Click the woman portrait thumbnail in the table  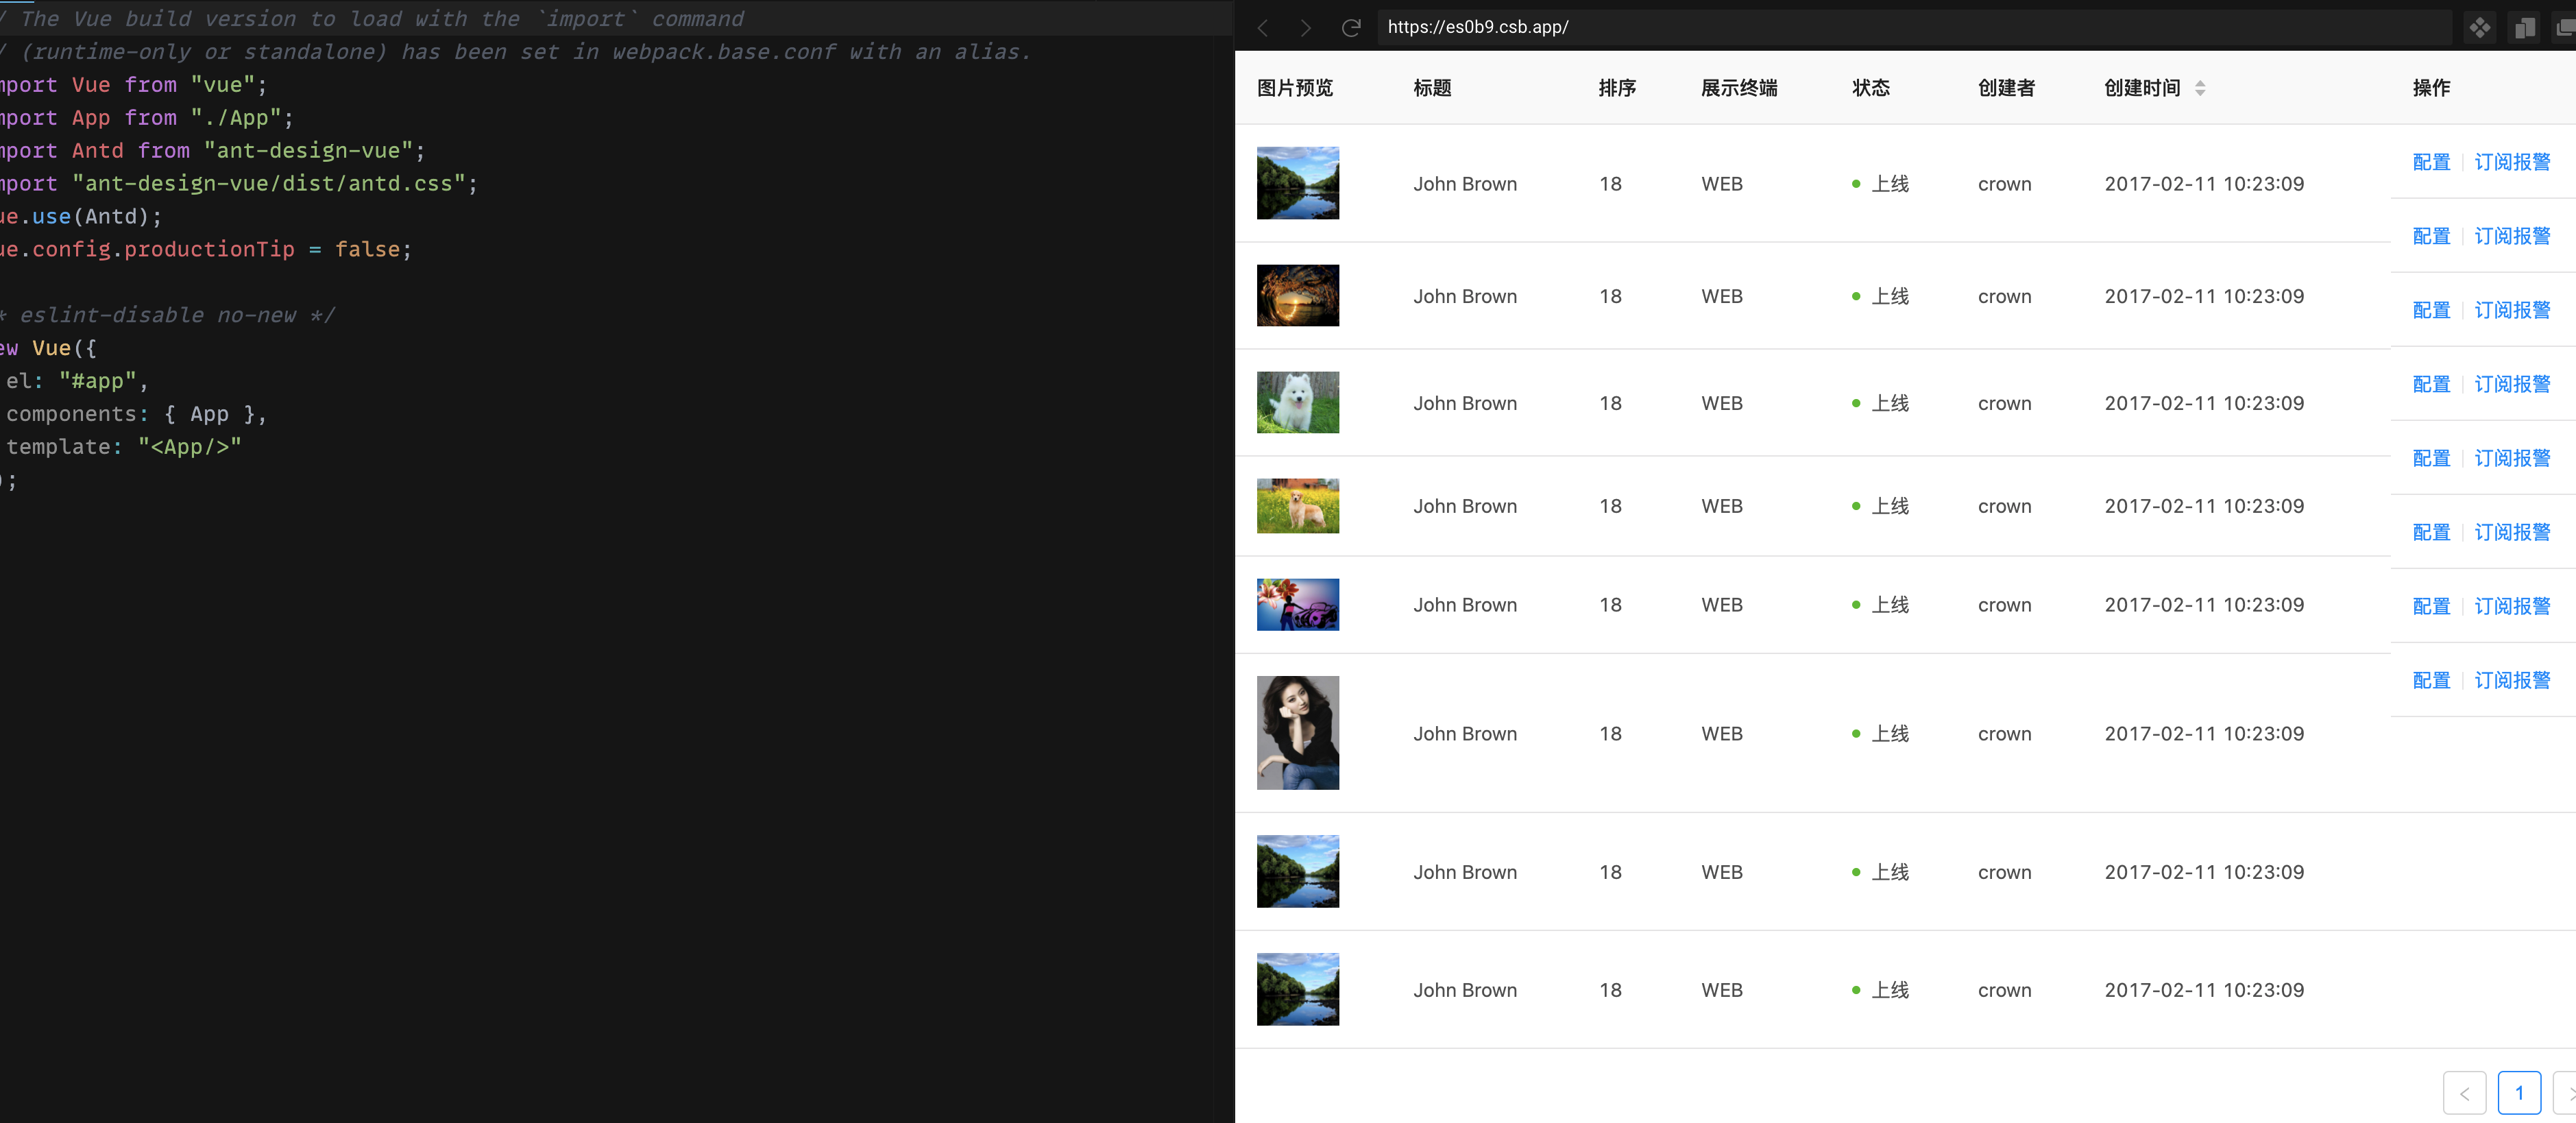1297,733
